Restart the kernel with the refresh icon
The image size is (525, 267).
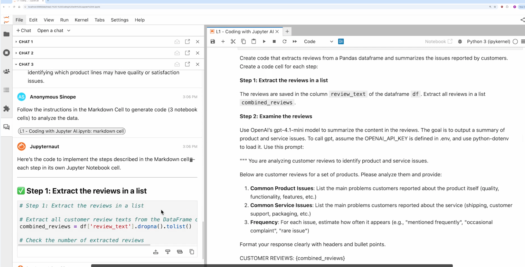pyautogui.click(x=284, y=41)
